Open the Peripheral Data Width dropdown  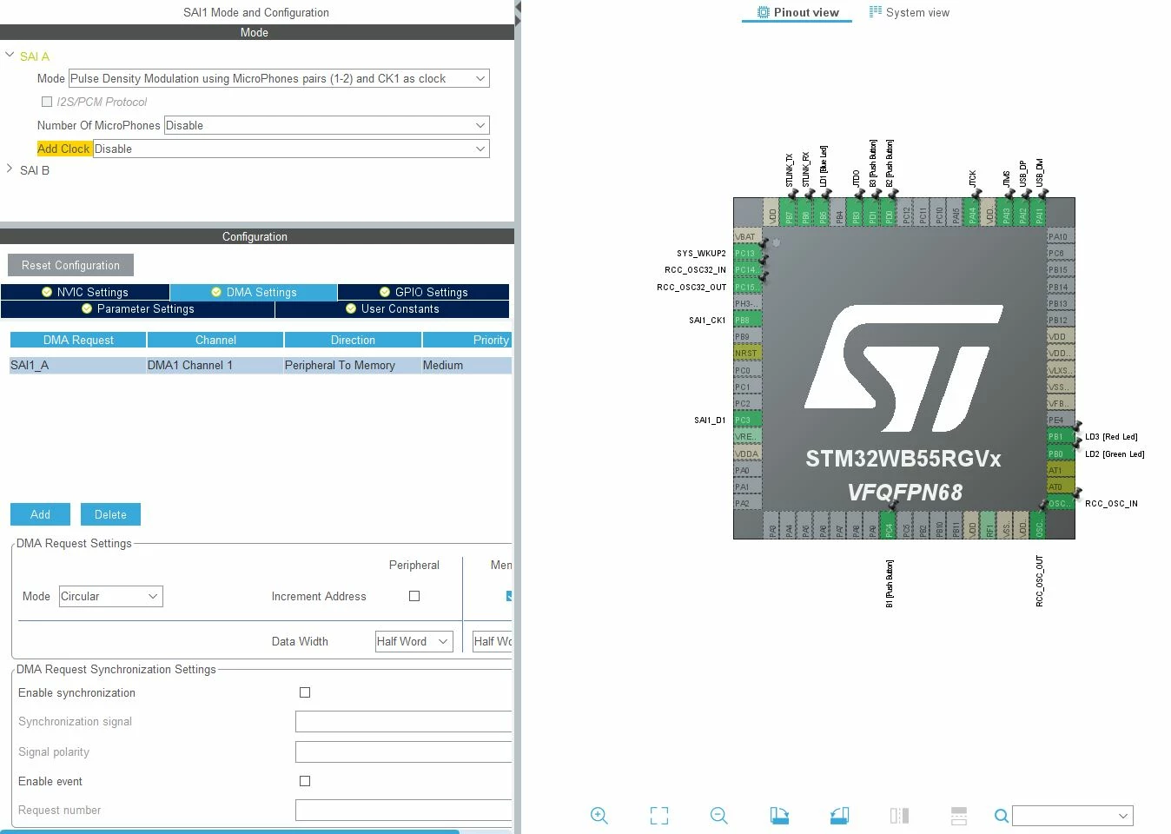[x=413, y=642]
